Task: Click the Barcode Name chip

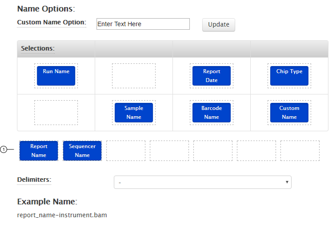Action: pyautogui.click(x=212, y=113)
